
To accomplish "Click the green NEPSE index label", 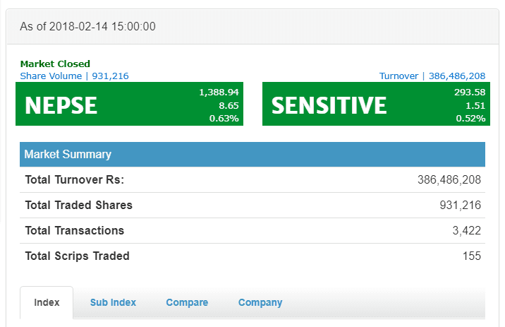I will (x=61, y=105).
